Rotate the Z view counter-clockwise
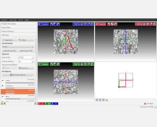 coord(51,24)
